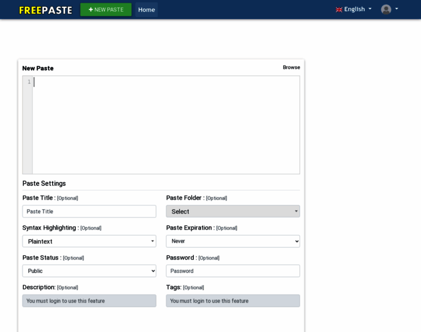Click the disabled Tags field

click(233, 301)
